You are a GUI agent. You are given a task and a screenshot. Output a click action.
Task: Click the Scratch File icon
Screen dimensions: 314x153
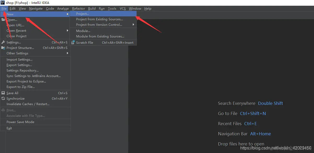(x=73, y=42)
